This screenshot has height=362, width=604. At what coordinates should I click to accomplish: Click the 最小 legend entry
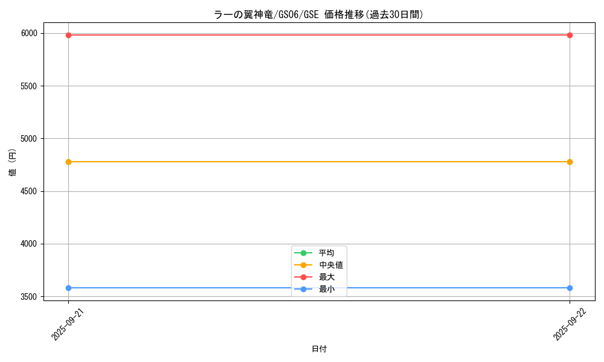(319, 289)
